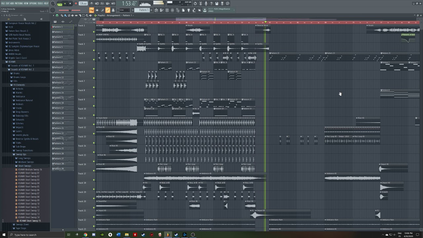Select the playlist Delete tool

click(69, 15)
